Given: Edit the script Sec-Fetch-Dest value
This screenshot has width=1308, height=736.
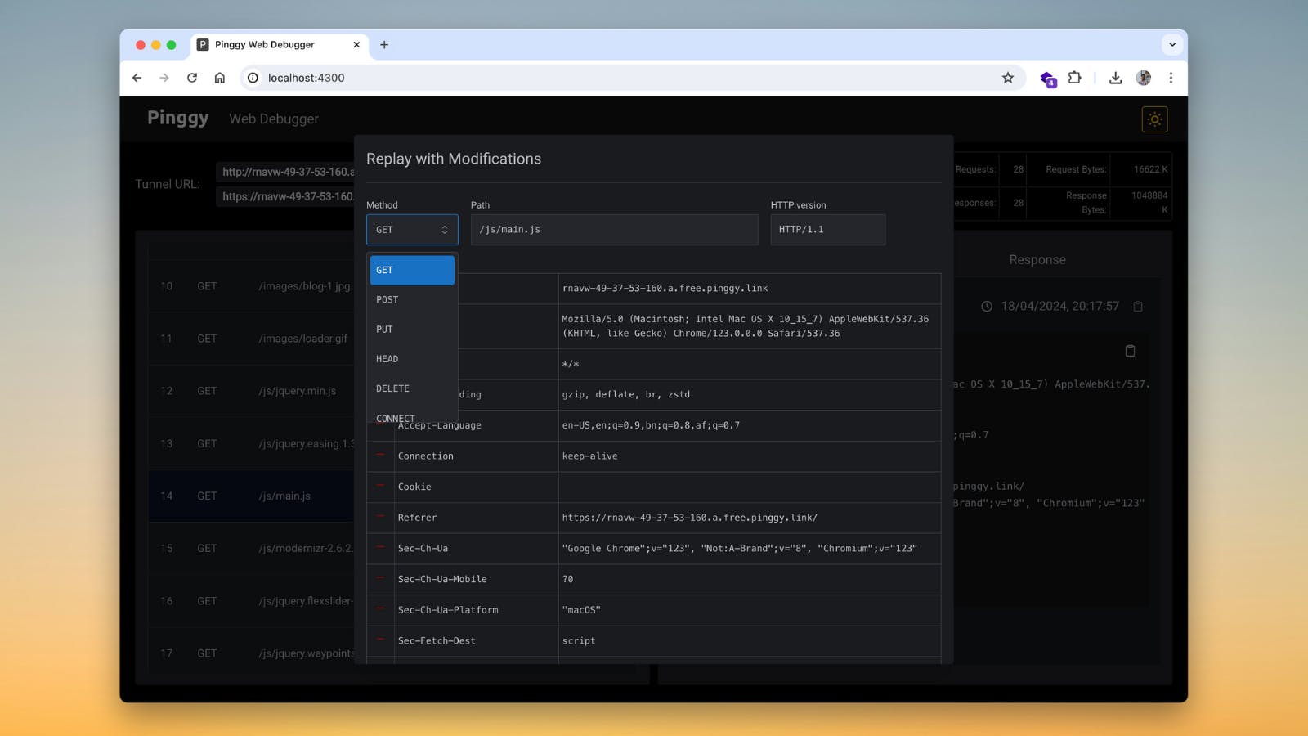Looking at the screenshot, I should (x=750, y=641).
